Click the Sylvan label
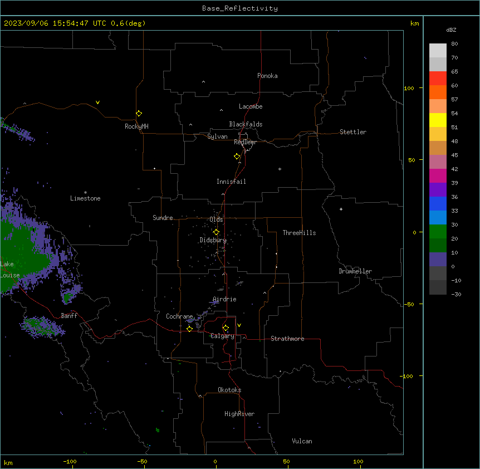This screenshot has width=480, height=469. (217, 136)
